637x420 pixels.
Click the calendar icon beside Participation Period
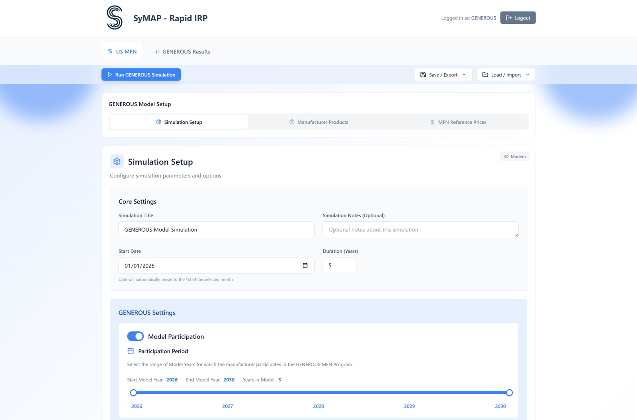coord(130,351)
